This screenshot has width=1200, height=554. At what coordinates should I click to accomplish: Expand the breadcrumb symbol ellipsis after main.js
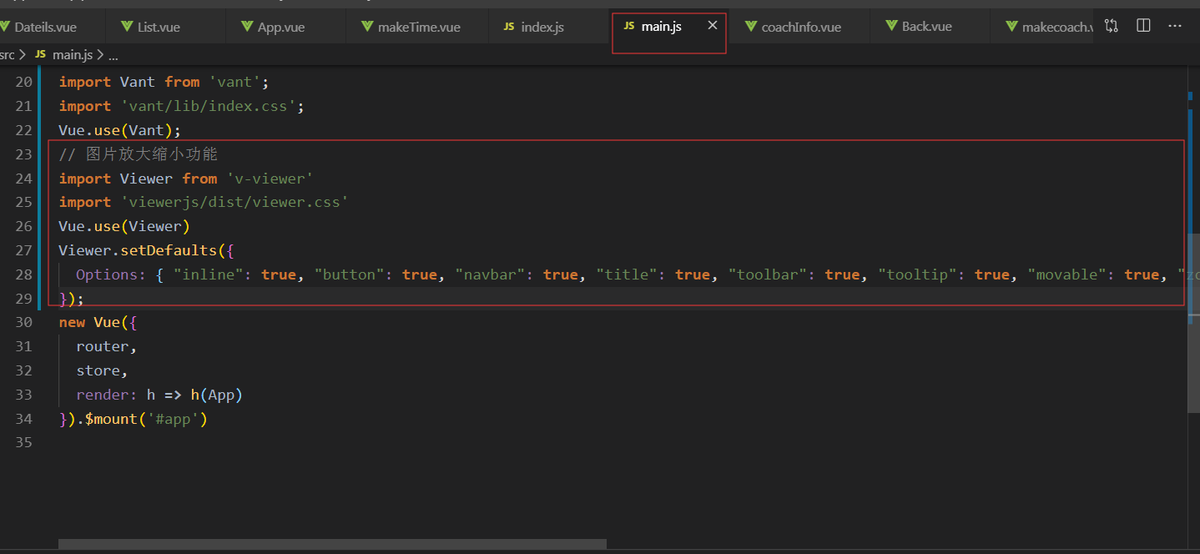tap(113, 54)
